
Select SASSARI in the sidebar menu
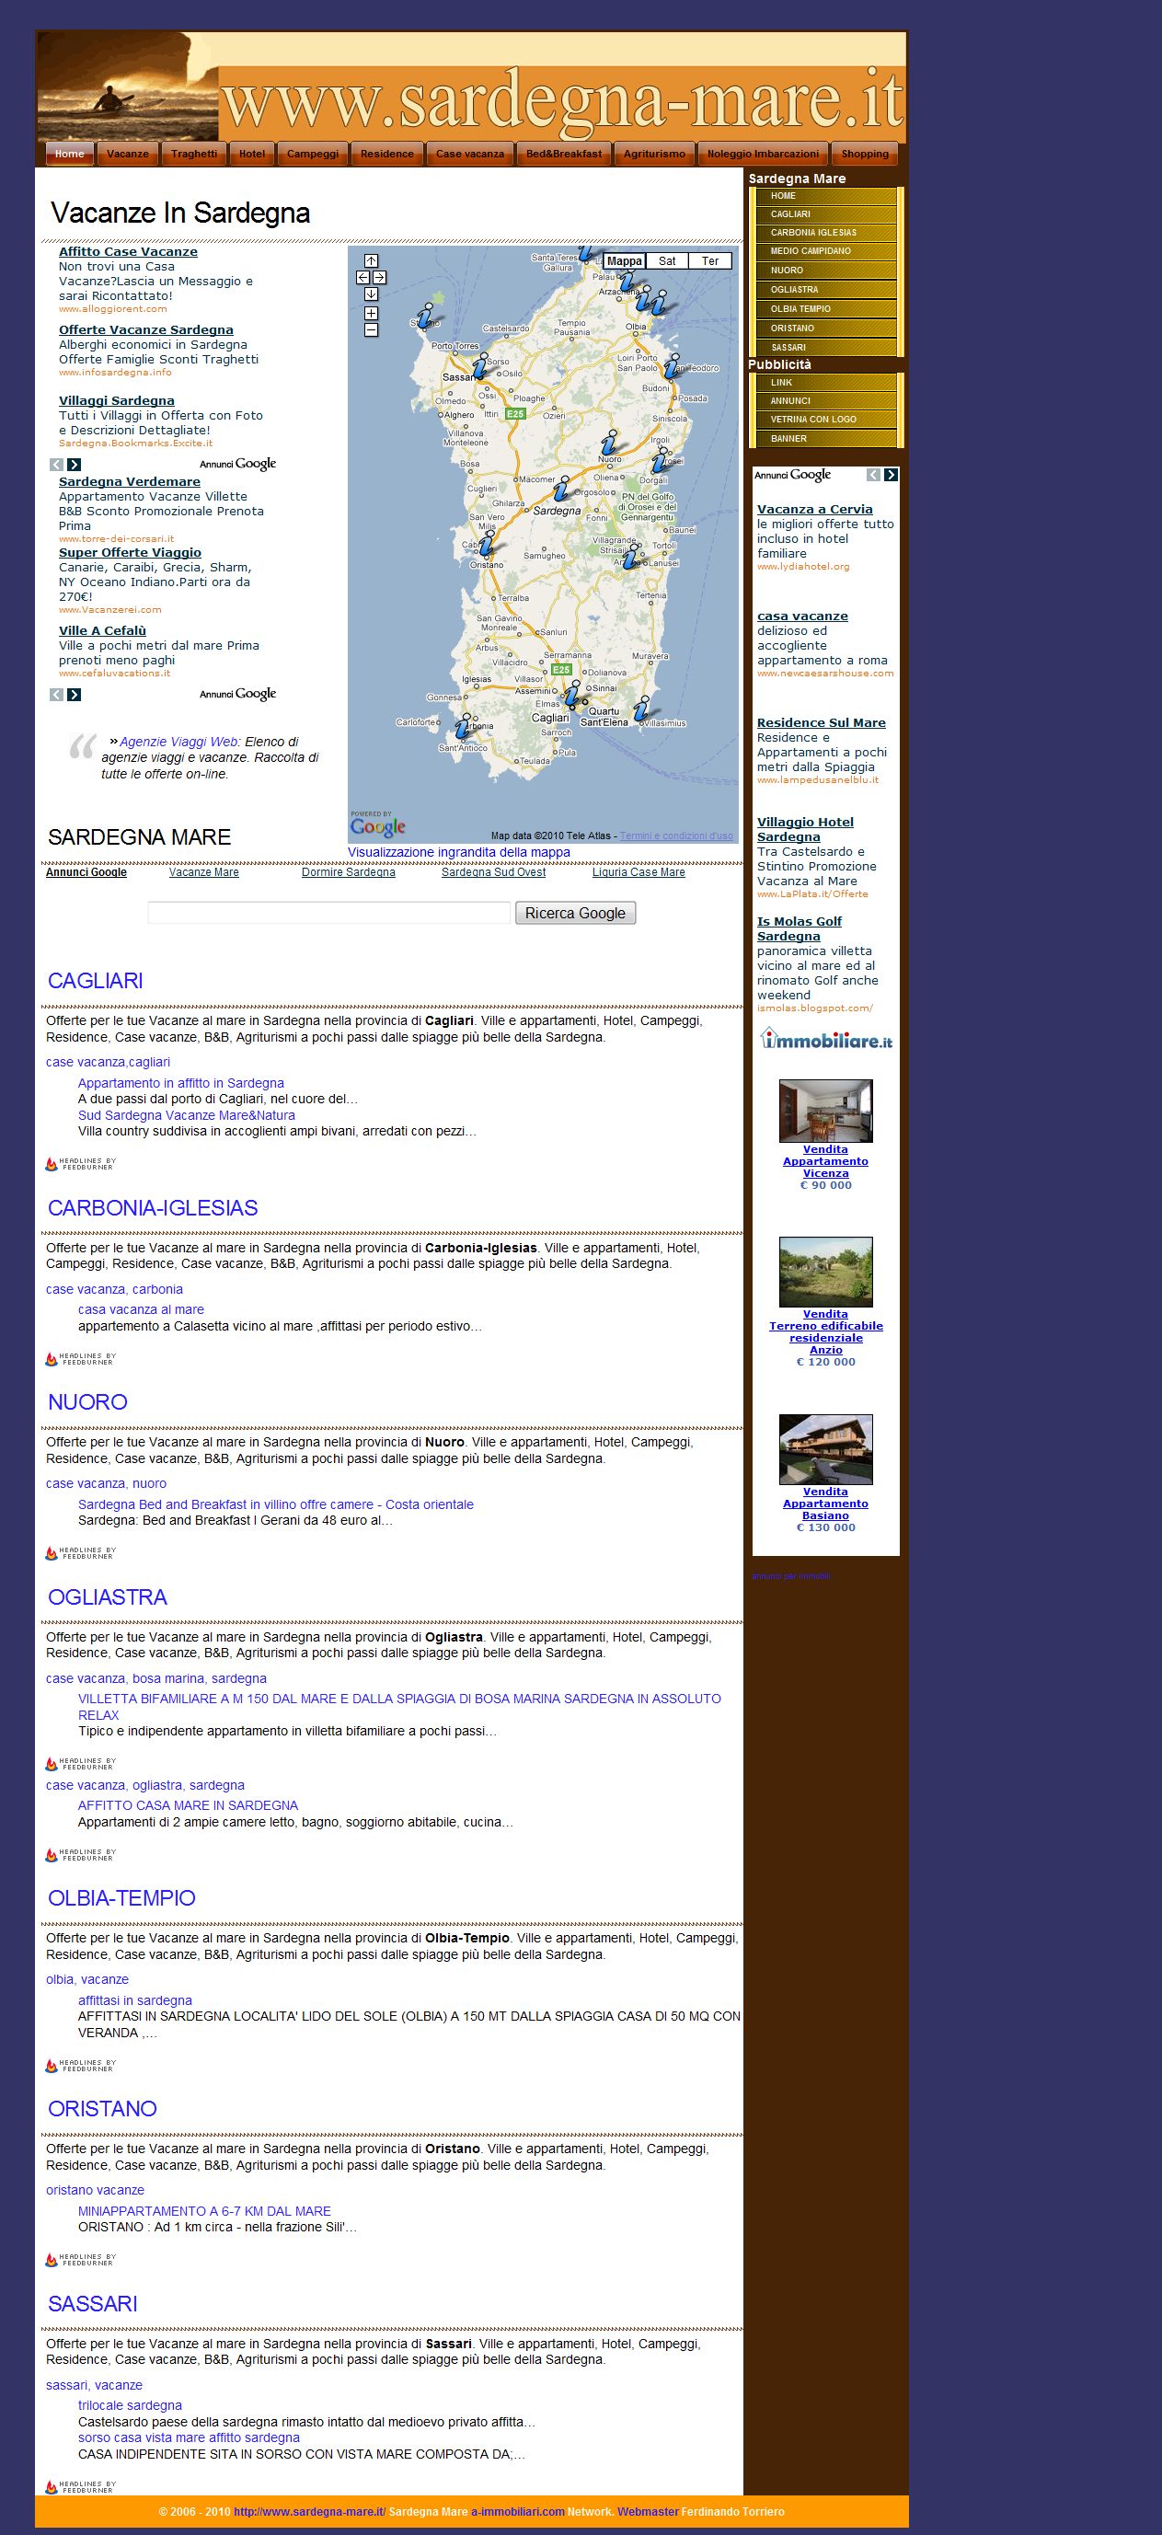pyautogui.click(x=825, y=348)
